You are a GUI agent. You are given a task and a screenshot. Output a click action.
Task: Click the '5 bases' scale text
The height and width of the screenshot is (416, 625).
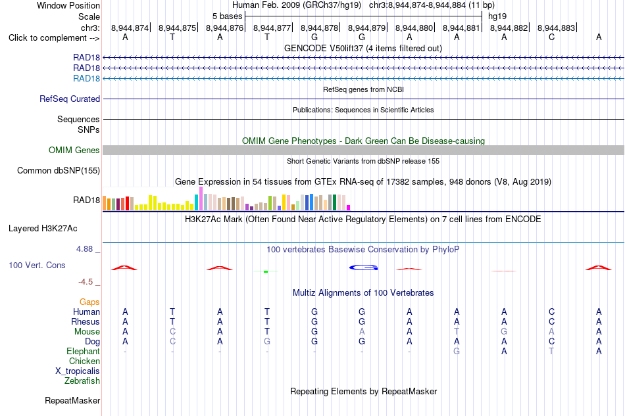tap(227, 16)
